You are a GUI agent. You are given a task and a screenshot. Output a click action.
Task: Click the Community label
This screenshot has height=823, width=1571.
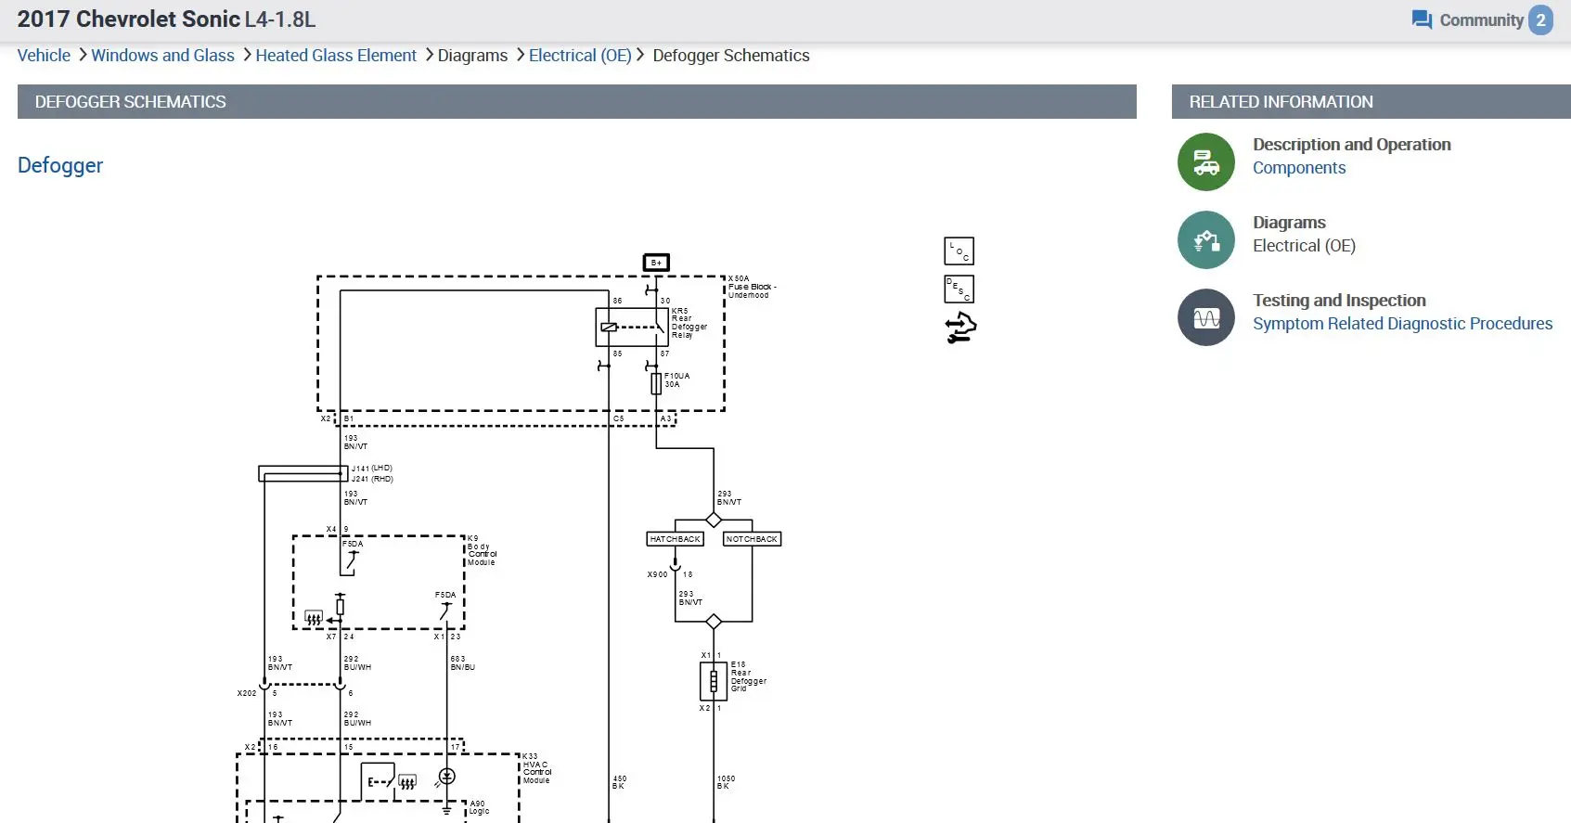1481,20
